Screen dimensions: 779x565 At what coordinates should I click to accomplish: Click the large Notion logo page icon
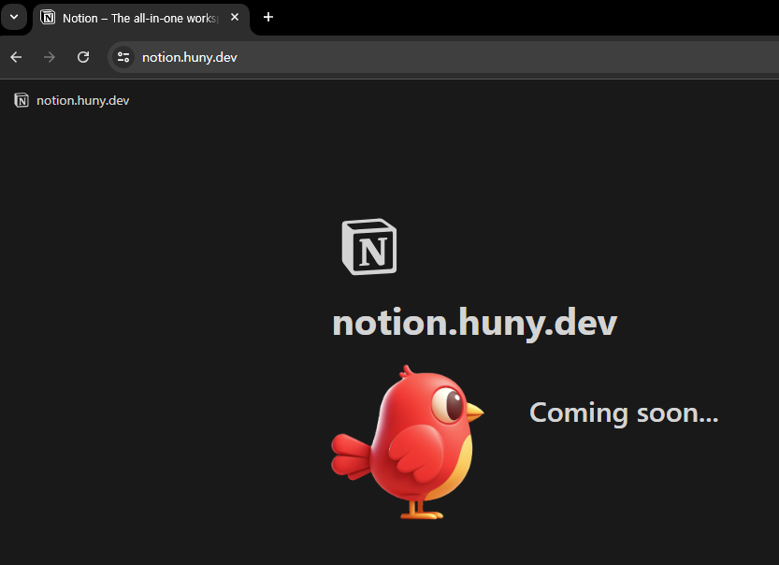[369, 246]
